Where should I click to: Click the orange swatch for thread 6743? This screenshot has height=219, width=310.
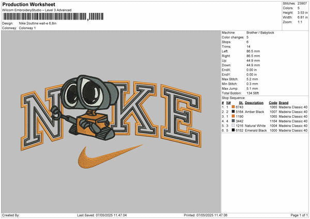(x=234, y=107)
